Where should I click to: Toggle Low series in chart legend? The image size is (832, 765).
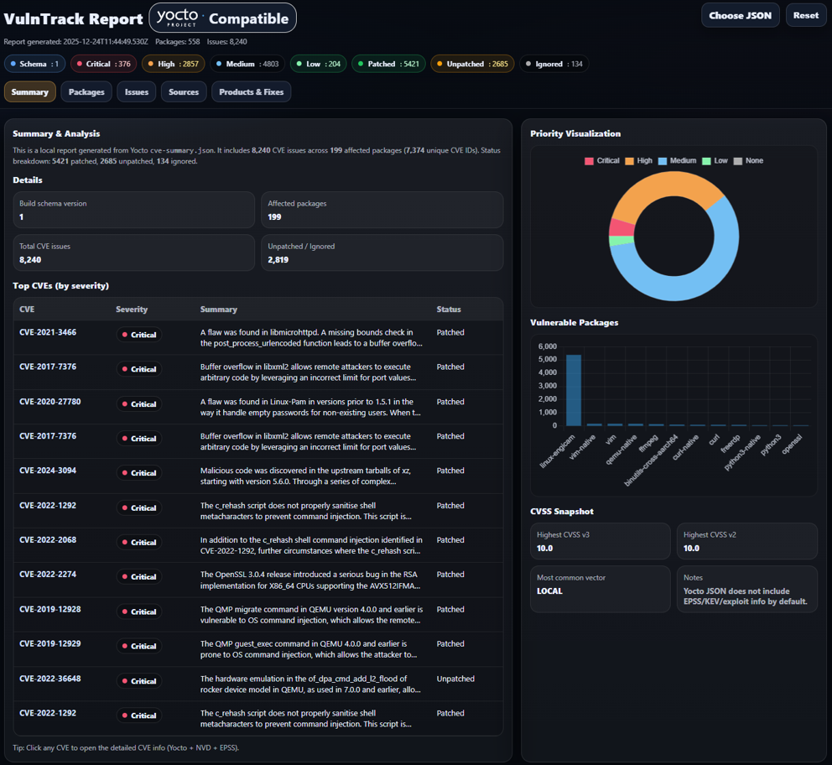(x=715, y=161)
